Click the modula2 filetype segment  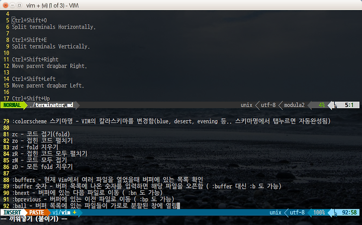coord(294,105)
